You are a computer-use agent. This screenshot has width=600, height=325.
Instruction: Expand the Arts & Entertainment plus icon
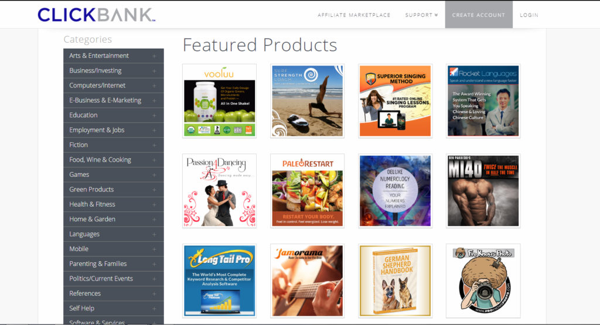154,56
